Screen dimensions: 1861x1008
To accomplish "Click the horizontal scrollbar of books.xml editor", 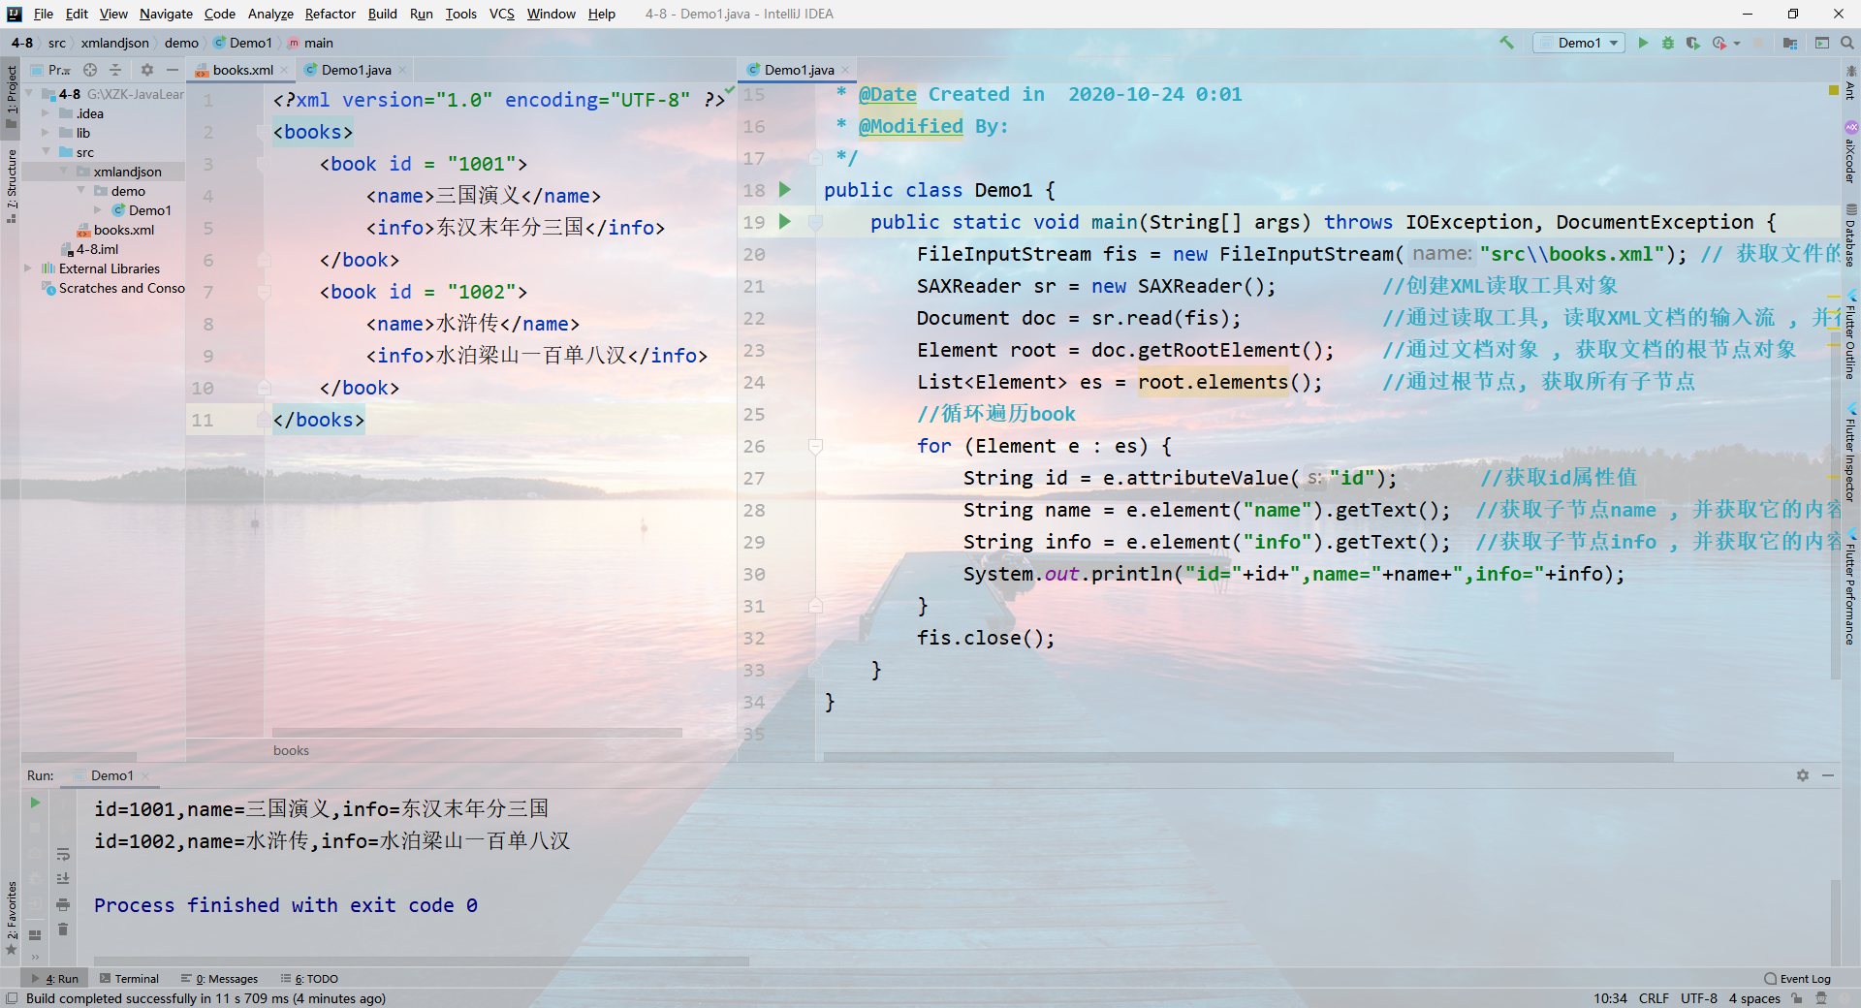I will tap(477, 733).
